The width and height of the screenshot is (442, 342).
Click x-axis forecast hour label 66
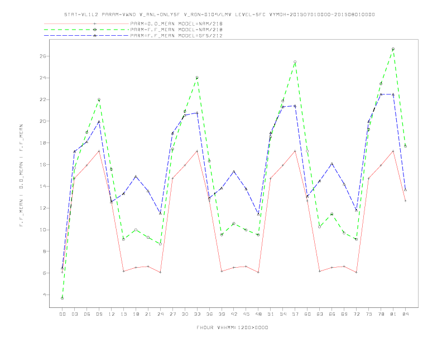point(332,314)
